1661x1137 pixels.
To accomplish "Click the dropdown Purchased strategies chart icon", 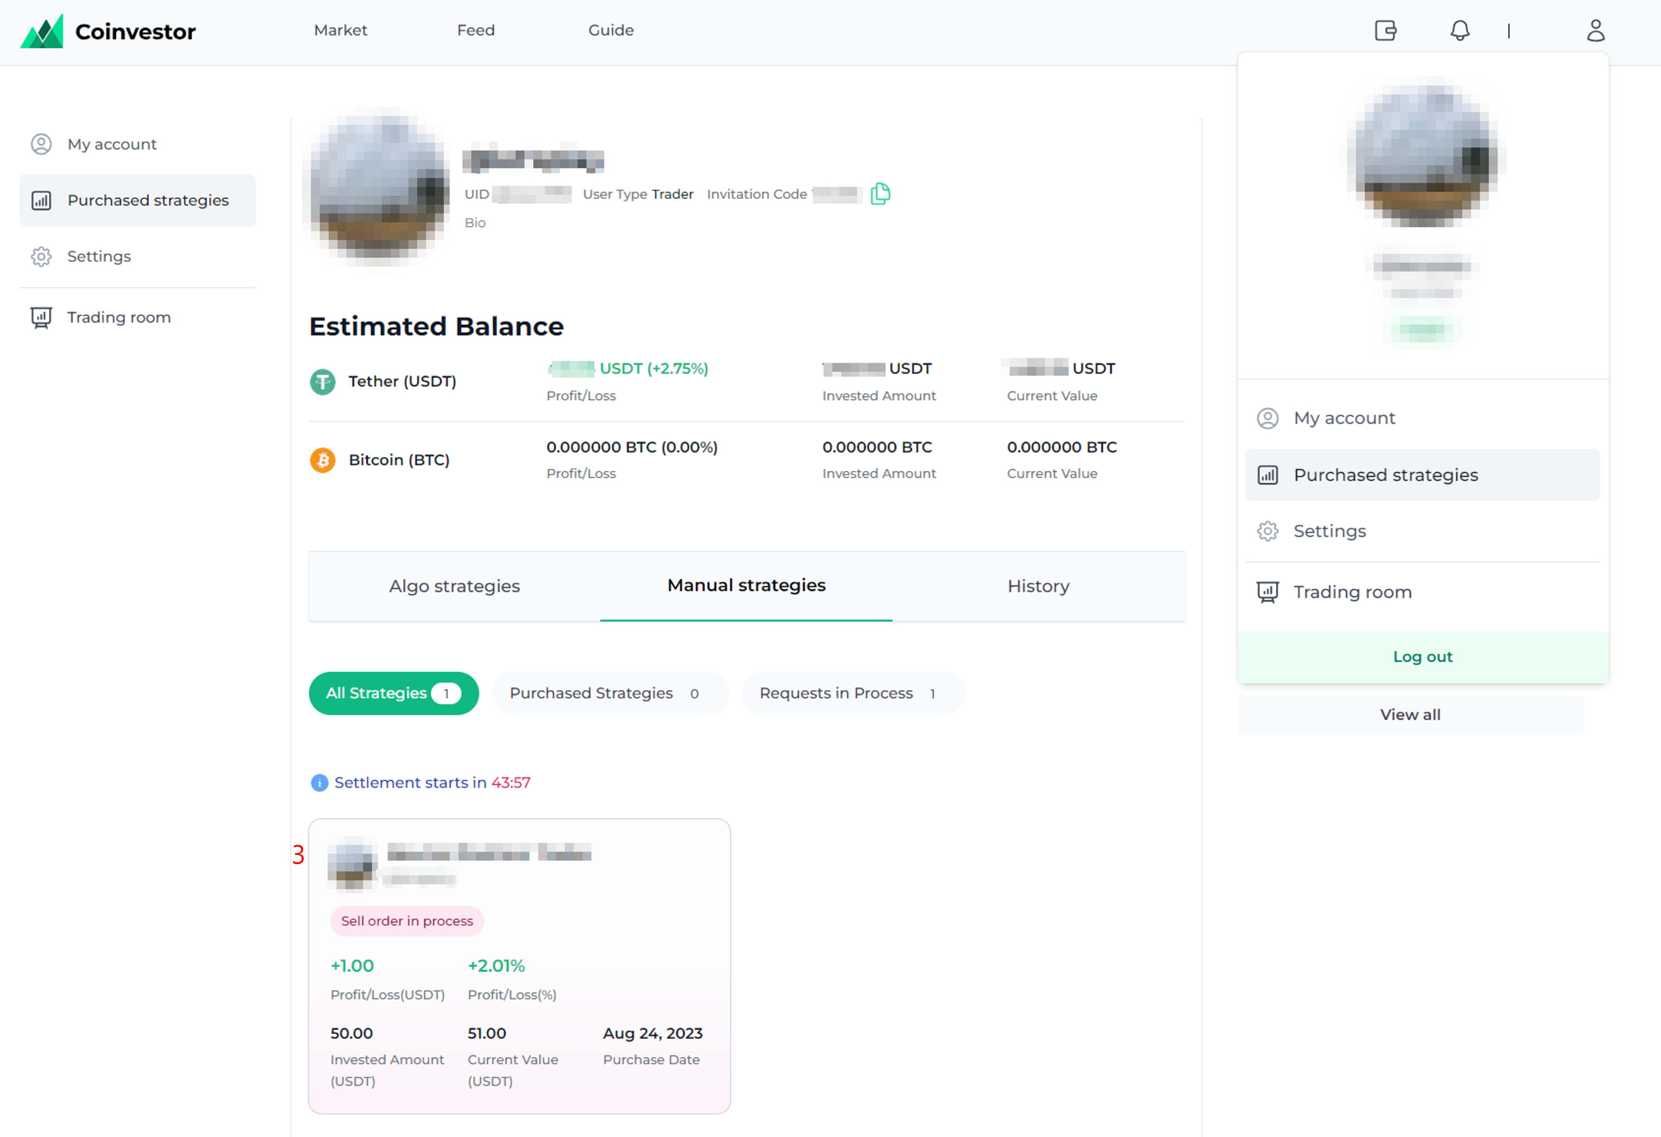I will (x=1267, y=475).
